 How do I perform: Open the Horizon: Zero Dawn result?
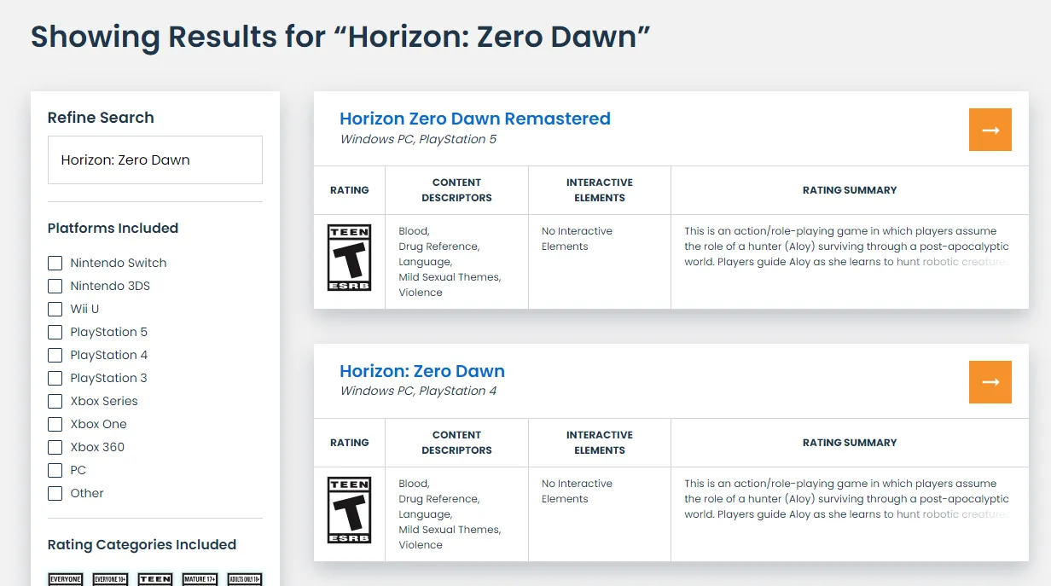click(423, 371)
